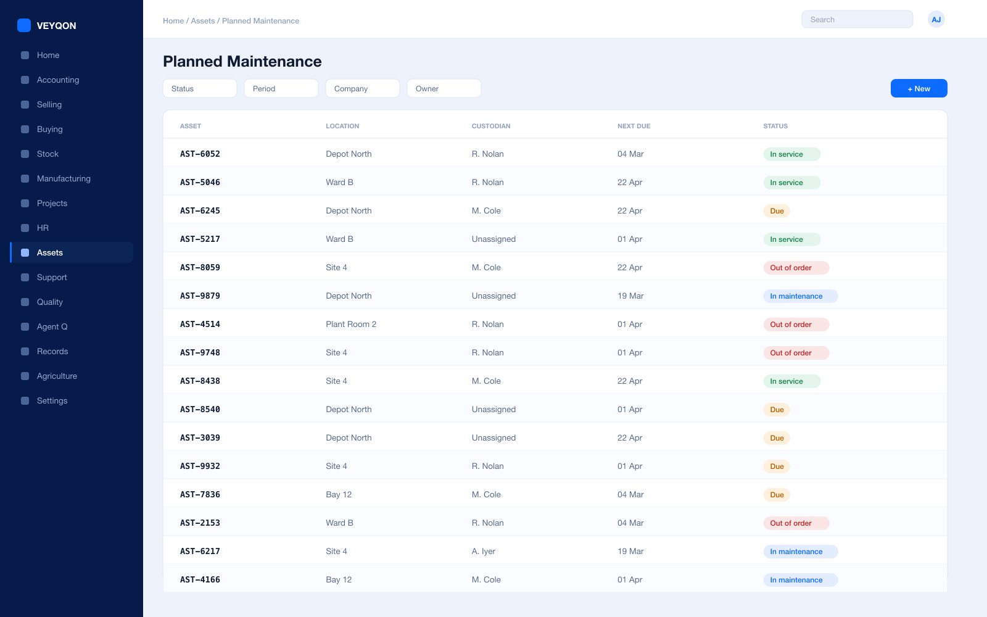Click the Buying sidebar icon
The height and width of the screenshot is (617, 987).
25,129
